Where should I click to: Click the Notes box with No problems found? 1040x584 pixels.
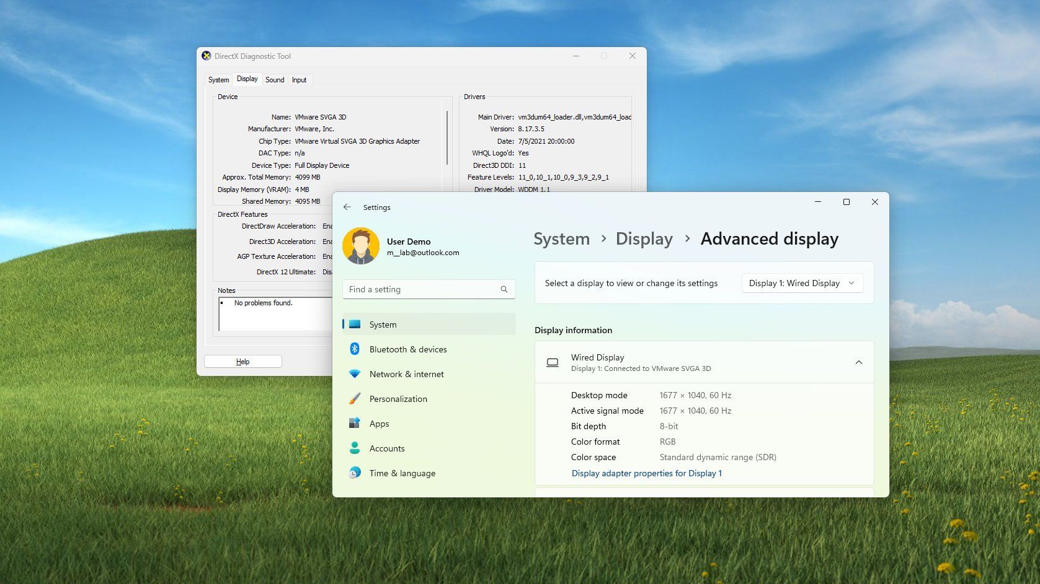point(276,314)
